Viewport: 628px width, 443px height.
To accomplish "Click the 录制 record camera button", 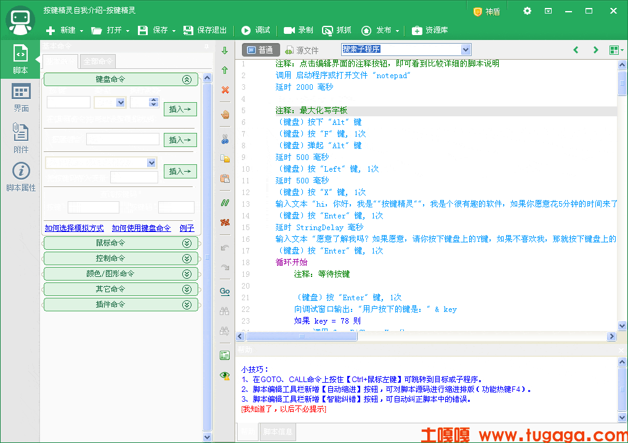I will (x=298, y=30).
